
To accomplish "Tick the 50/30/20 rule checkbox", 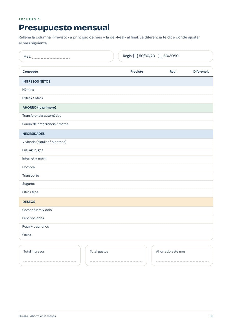I will coord(136,56).
